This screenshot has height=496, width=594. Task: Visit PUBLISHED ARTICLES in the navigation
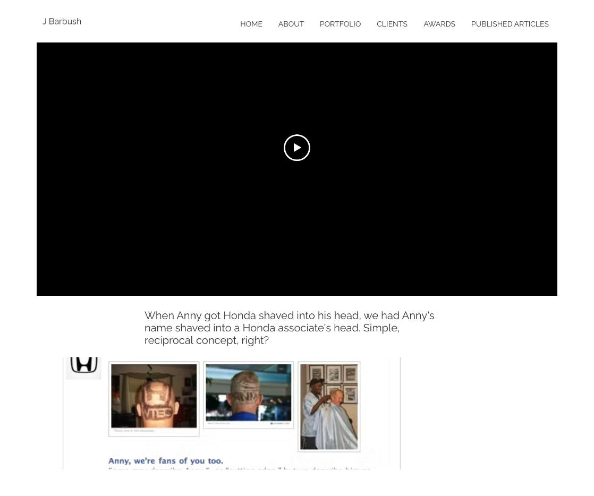pyautogui.click(x=510, y=24)
